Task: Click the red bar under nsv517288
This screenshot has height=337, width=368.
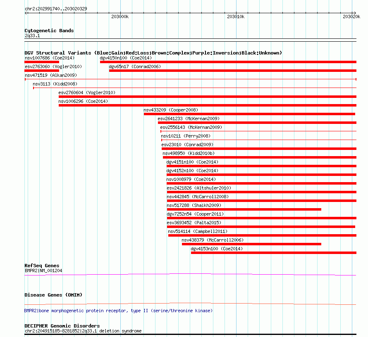Action: click(244, 209)
